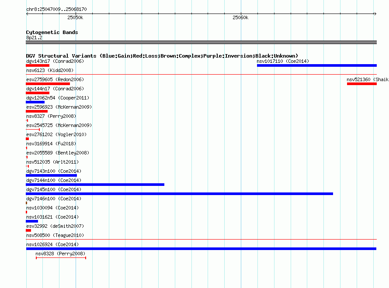Click the nsv521360 variant label

[x=368, y=79]
